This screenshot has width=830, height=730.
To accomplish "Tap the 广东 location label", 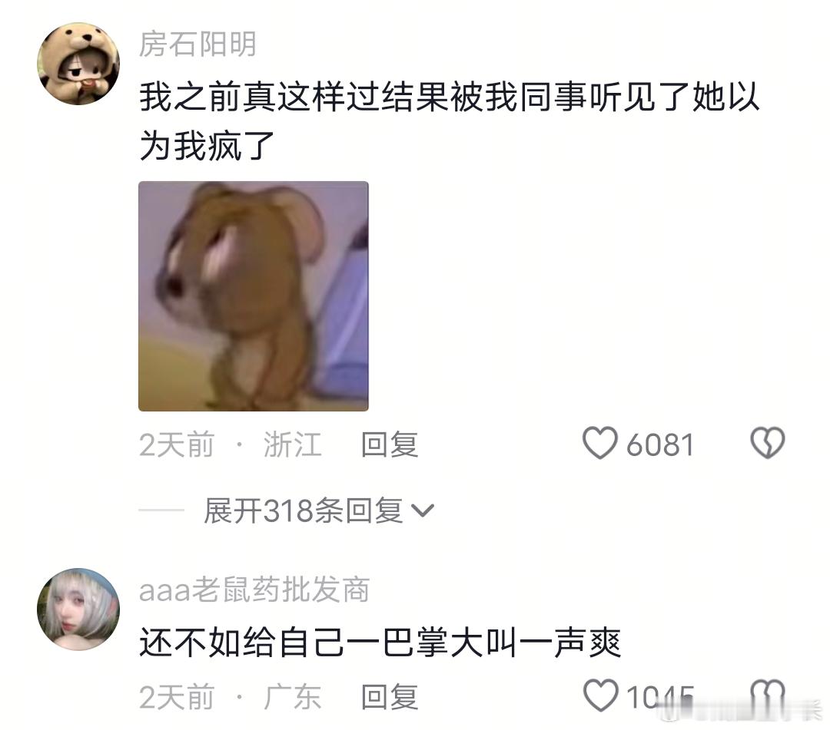I will point(293,697).
